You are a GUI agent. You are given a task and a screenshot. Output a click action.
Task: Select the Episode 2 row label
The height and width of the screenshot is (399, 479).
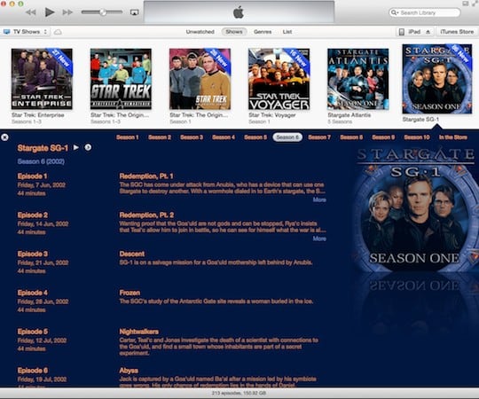coord(33,215)
